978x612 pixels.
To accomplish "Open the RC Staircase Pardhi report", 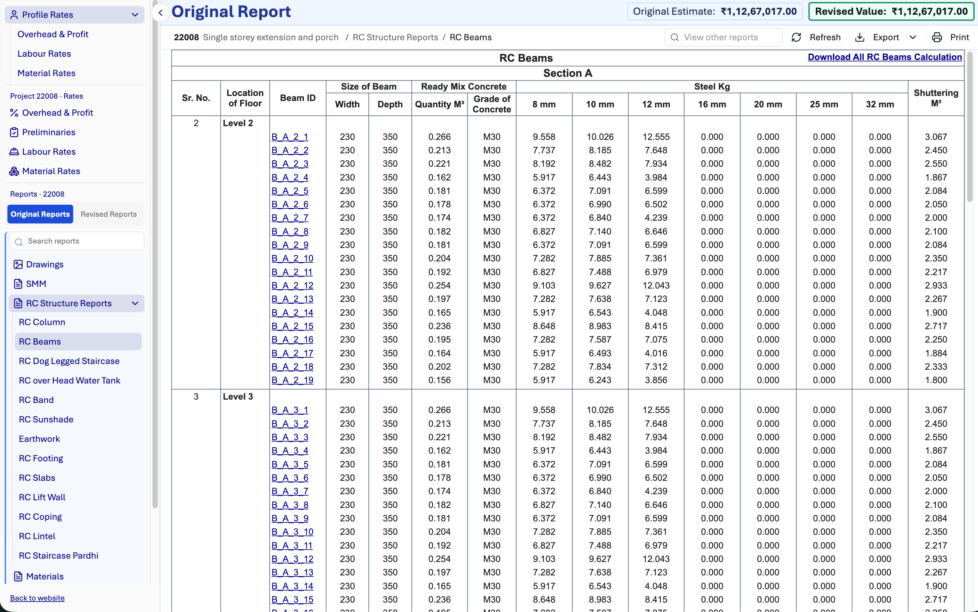I will tap(58, 555).
